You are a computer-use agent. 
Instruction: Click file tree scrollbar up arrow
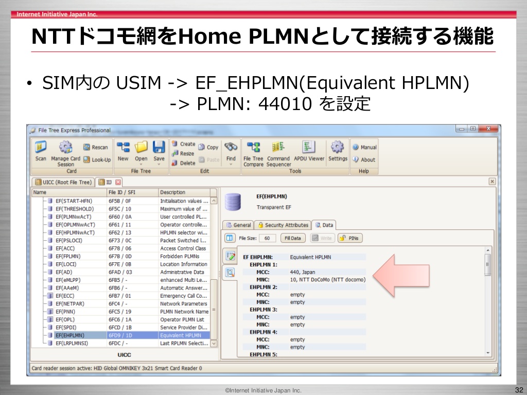tap(214, 201)
